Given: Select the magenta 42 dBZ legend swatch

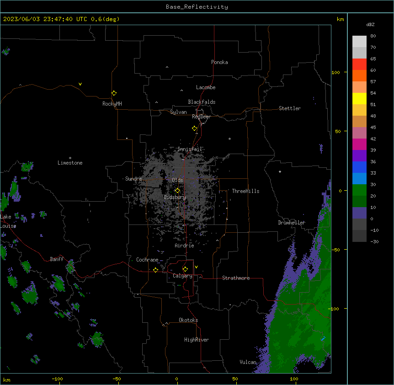Looking at the screenshot, I should pos(359,144).
